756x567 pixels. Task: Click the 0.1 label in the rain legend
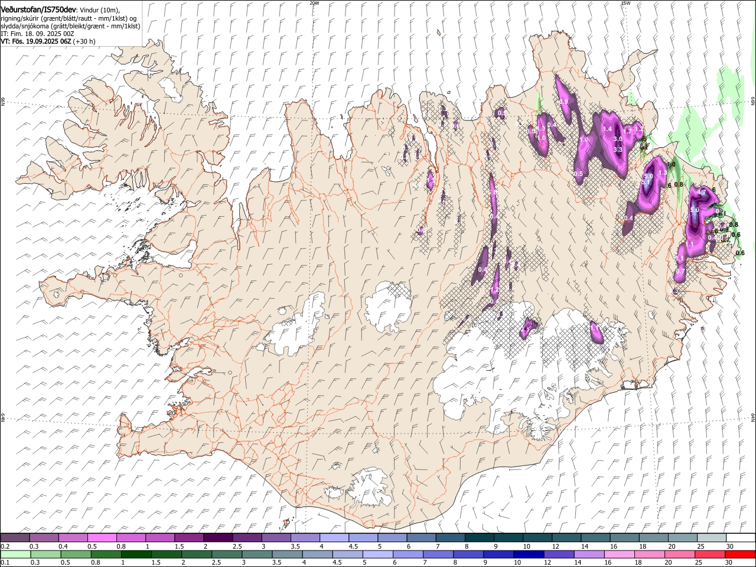click(4, 563)
